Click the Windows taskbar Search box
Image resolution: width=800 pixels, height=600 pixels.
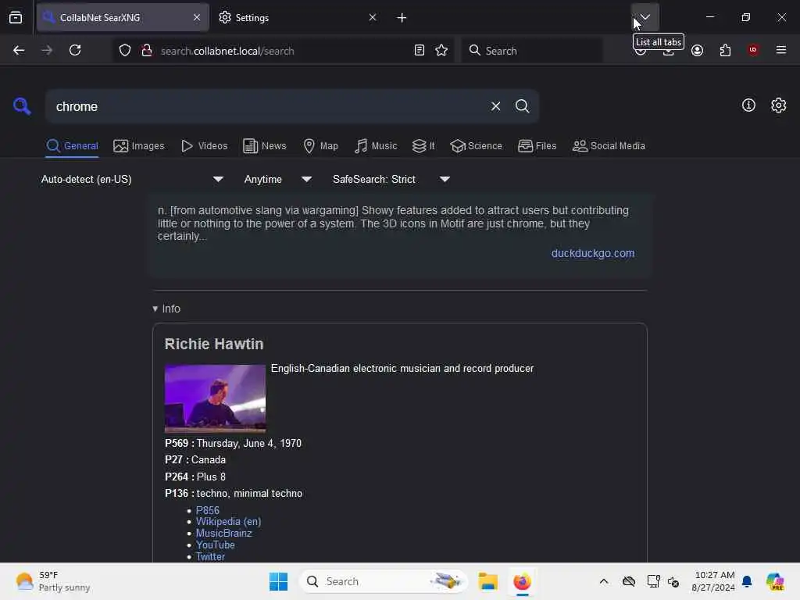[x=383, y=581]
